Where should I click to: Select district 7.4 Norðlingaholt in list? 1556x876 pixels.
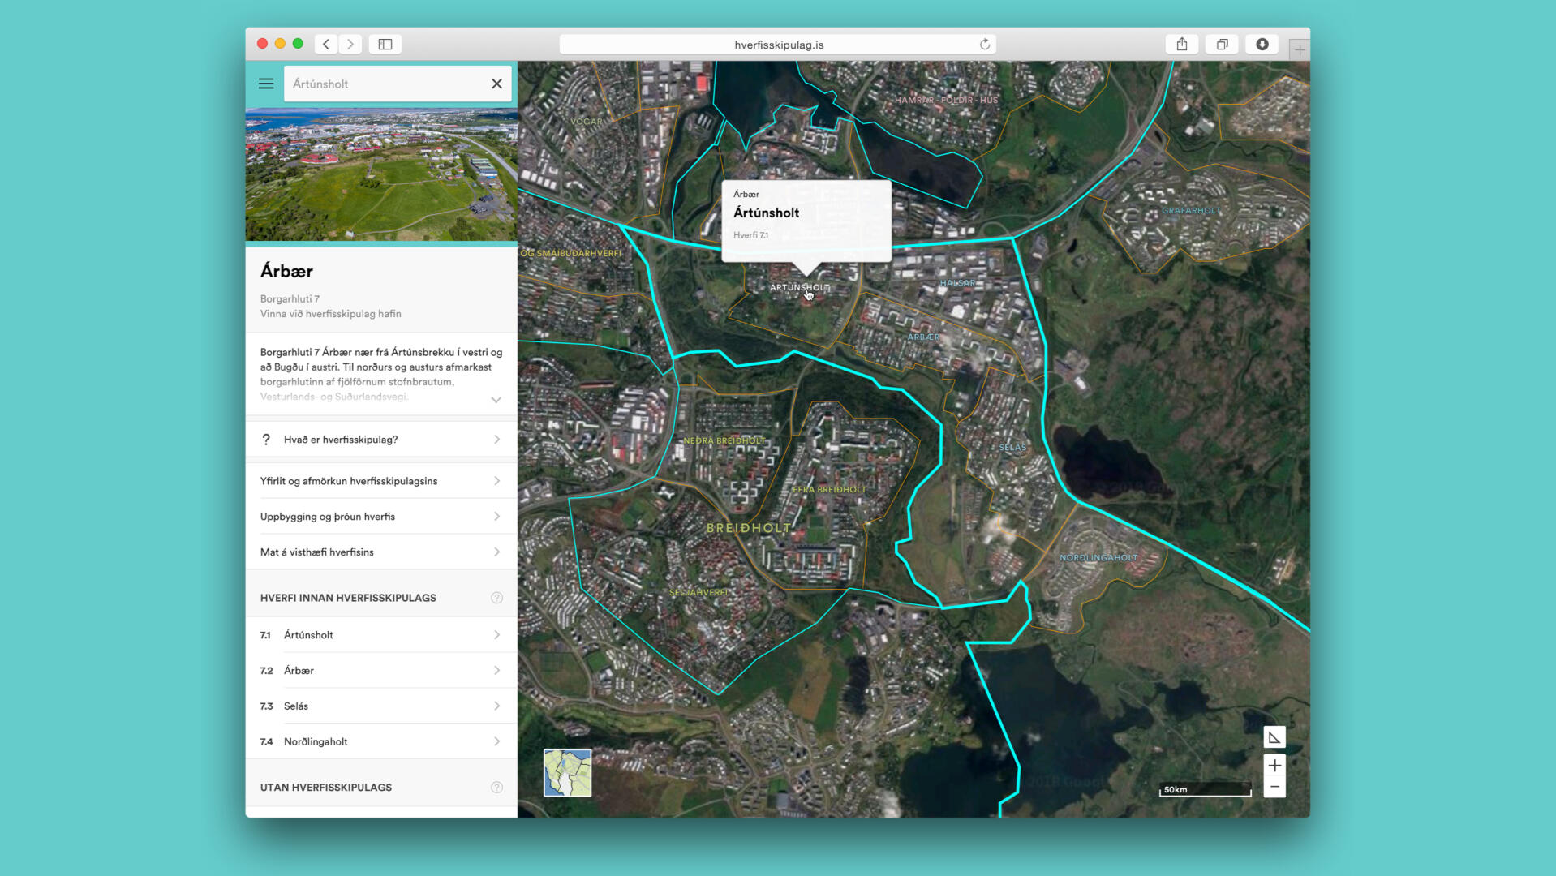pyautogui.click(x=380, y=742)
